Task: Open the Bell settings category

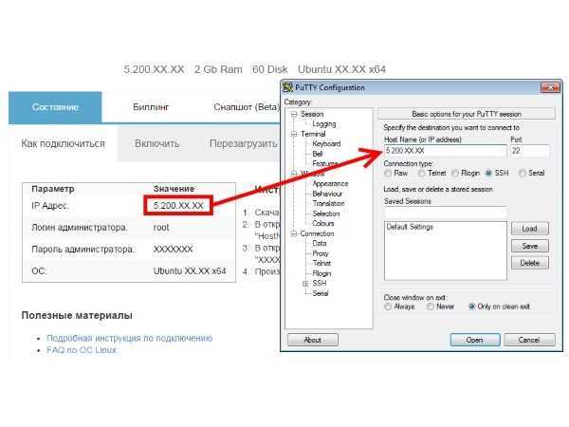Action: pos(318,154)
